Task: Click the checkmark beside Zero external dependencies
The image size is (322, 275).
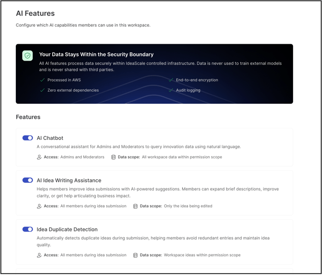Action: (x=42, y=90)
